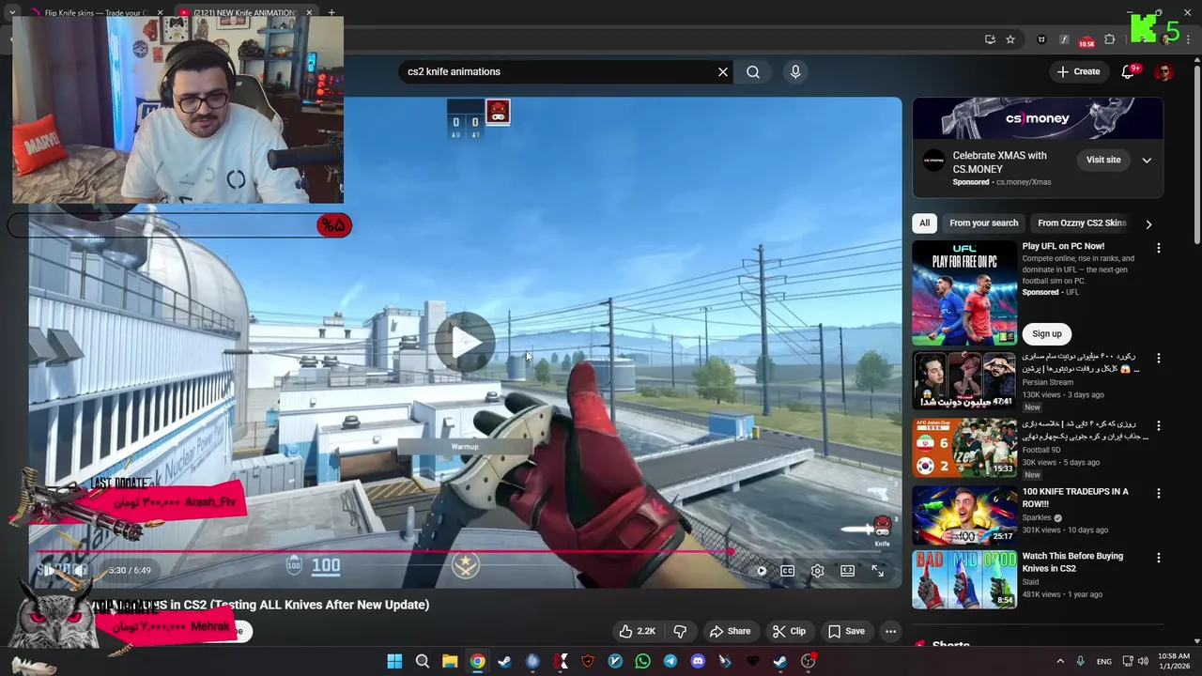
Task: Switch to Flip Knife skins browser tab
Action: coord(94,13)
